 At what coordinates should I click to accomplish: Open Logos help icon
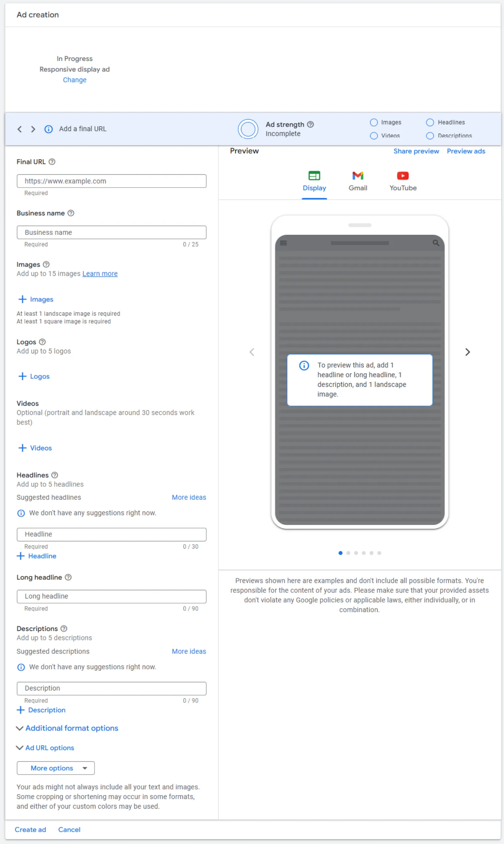(43, 342)
